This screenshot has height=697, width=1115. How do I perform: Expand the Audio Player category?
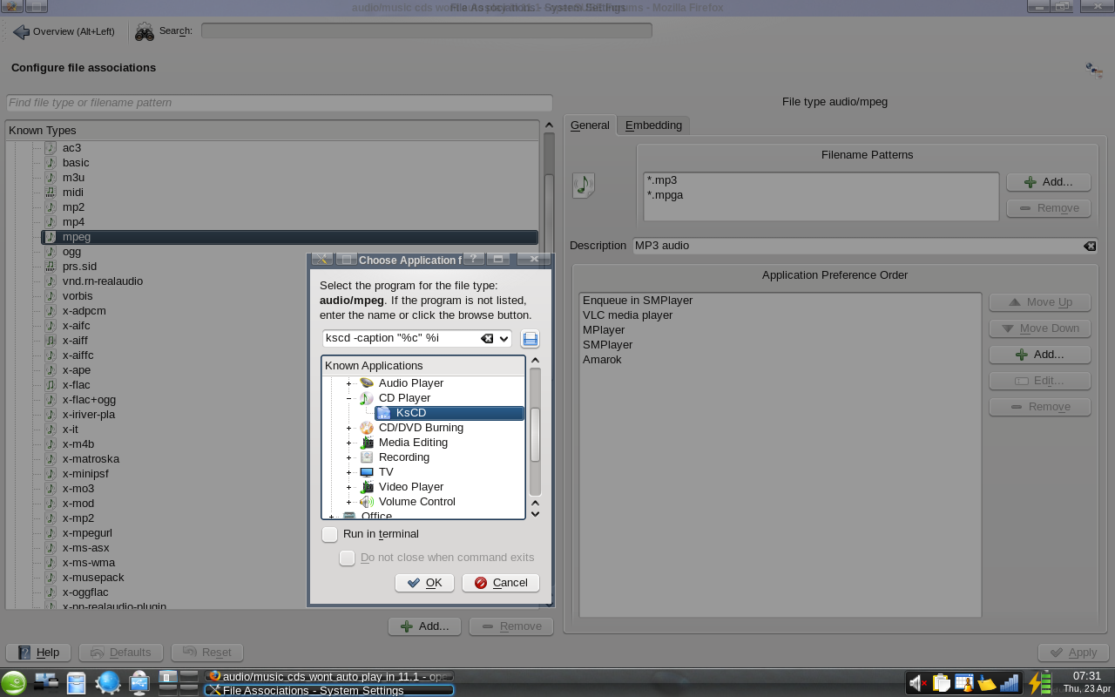(x=348, y=383)
